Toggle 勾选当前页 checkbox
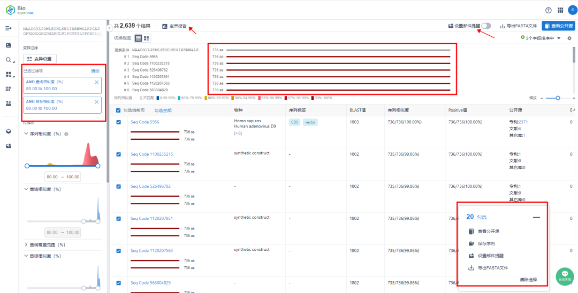Image resolution: width=578 pixels, height=293 pixels. point(118,110)
